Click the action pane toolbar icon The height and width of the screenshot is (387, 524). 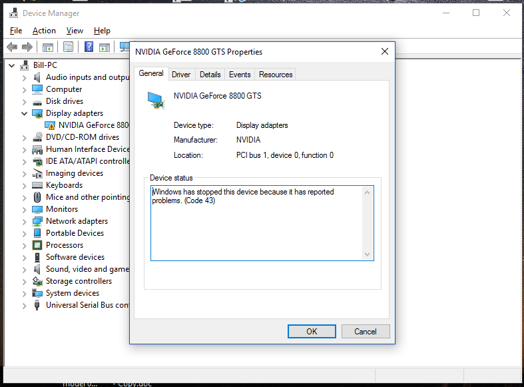coord(105,47)
